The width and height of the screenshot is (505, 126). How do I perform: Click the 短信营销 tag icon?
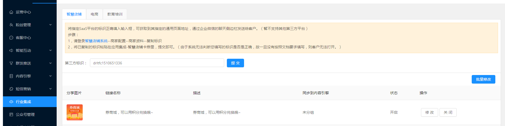(11, 89)
